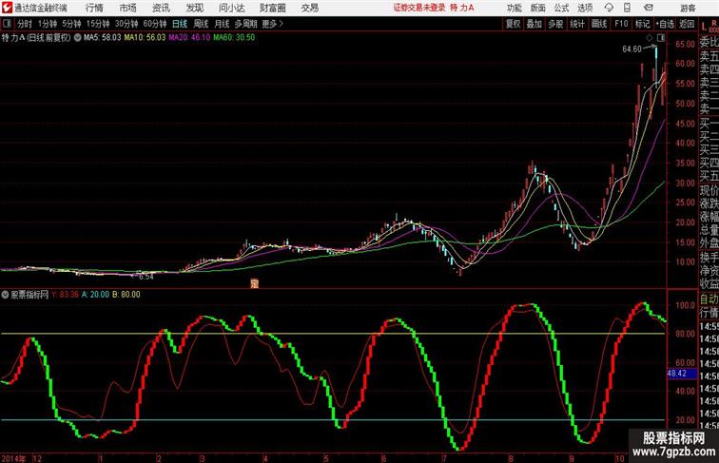Click the 叠加 overlay button
719x463 pixels.
[x=534, y=24]
